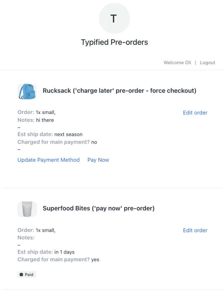Click the Superfood Bites pre-order title
Screen dimensions: 224x292
(98, 208)
